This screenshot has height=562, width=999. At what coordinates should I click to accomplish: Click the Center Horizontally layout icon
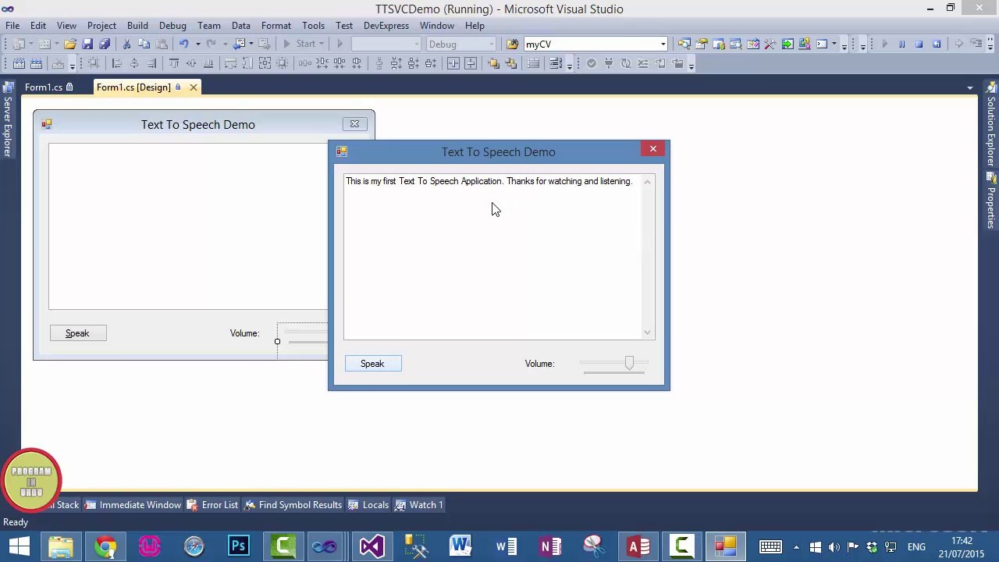point(453,63)
